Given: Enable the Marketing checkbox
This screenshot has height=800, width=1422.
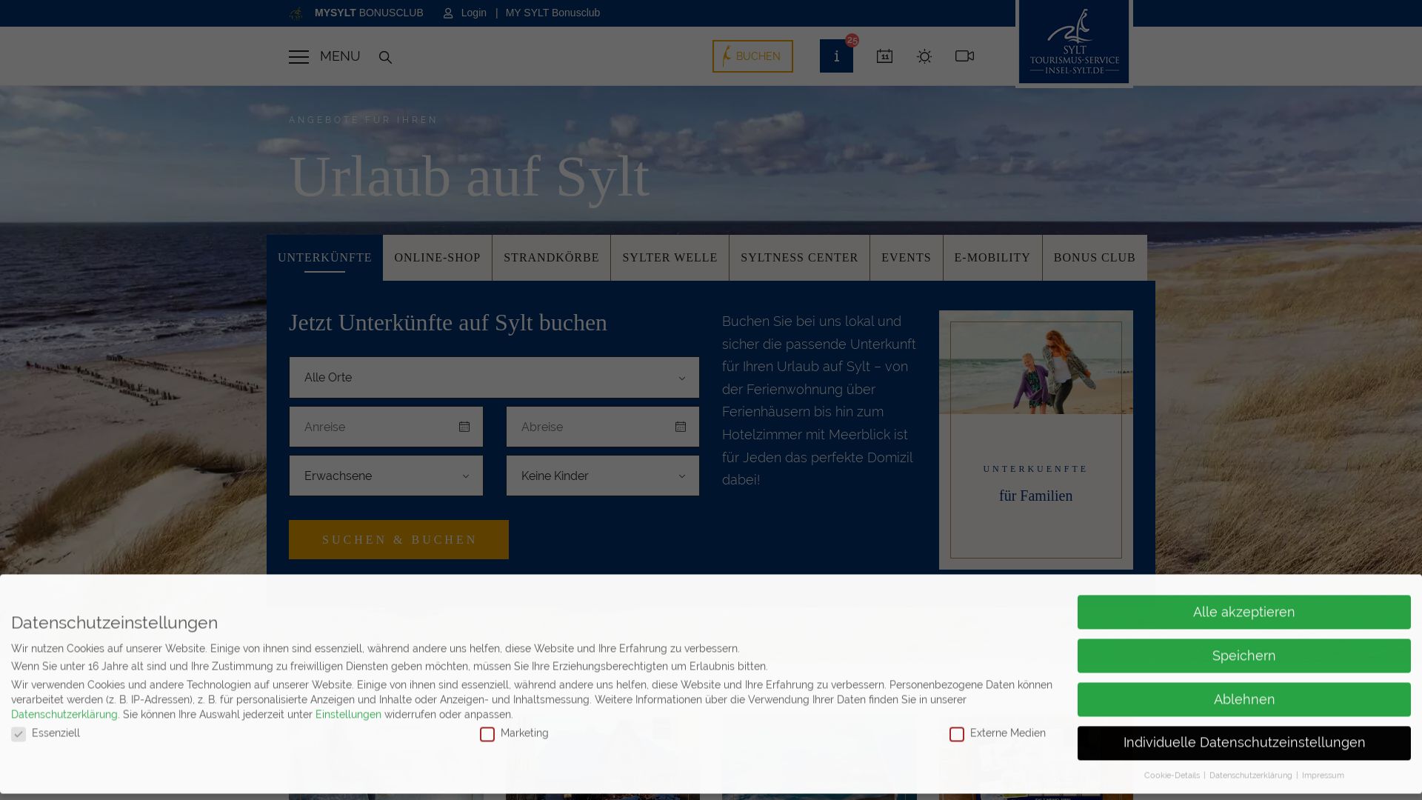Looking at the screenshot, I should click(487, 734).
